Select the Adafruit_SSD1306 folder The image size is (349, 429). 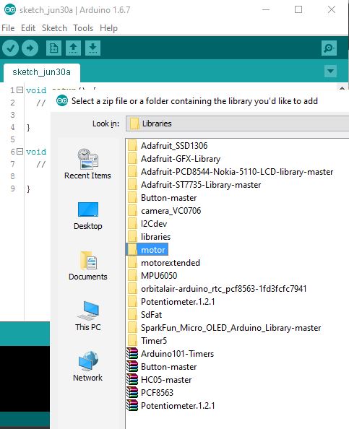point(168,146)
